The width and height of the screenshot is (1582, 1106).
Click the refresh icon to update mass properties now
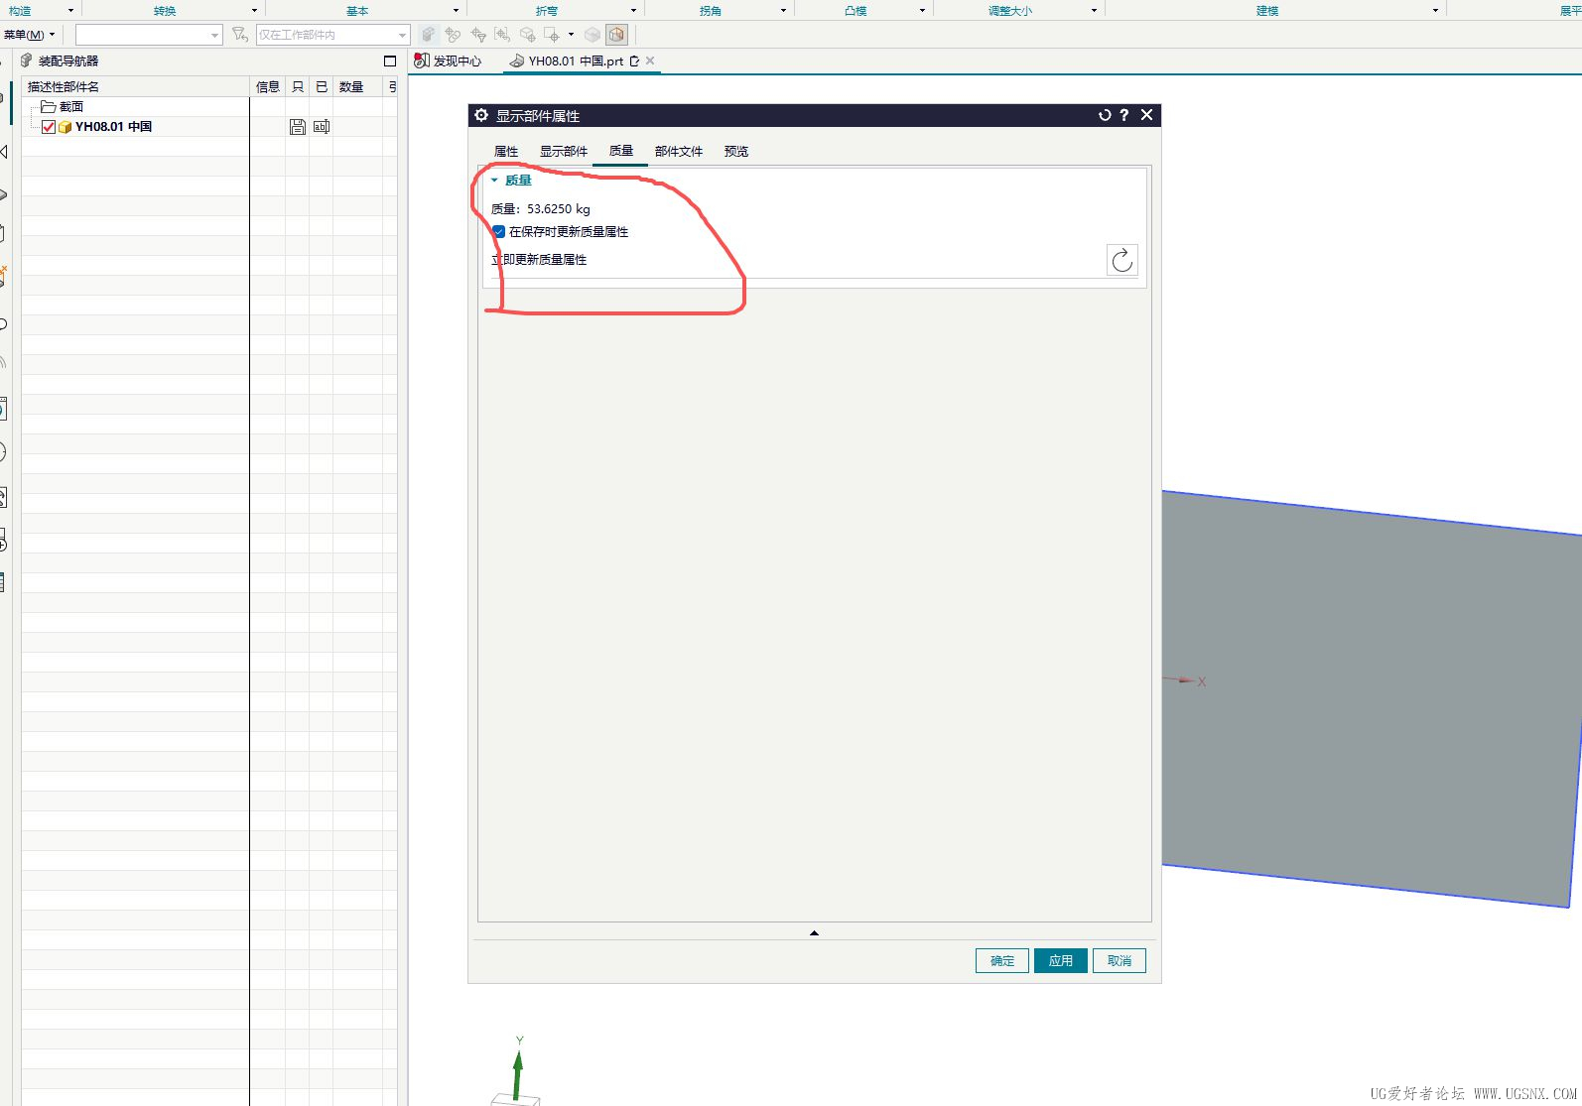pos(1121,260)
